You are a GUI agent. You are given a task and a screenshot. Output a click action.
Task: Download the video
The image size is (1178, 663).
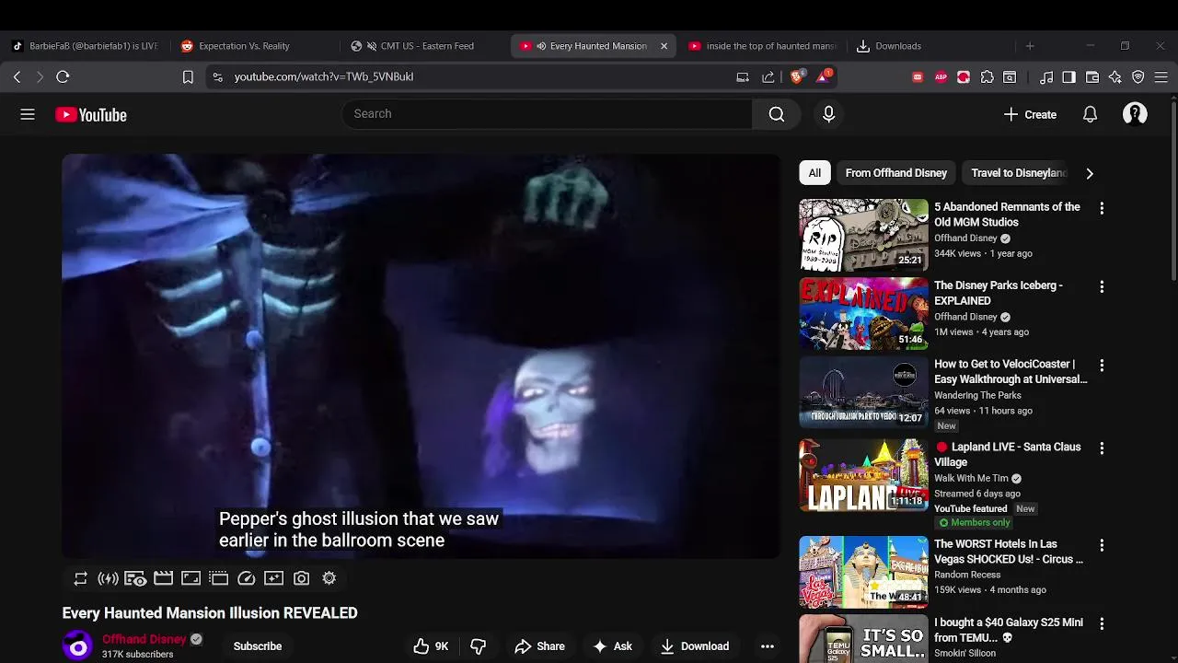(x=695, y=646)
